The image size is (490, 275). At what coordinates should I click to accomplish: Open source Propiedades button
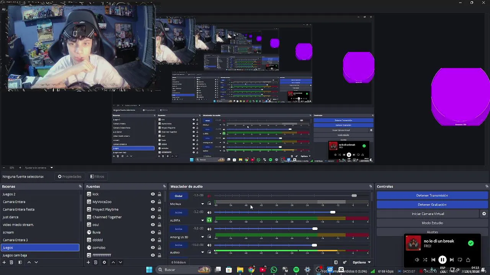pos(70,177)
